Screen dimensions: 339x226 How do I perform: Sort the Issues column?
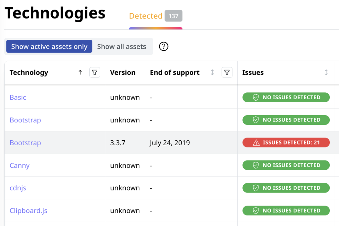326,72
